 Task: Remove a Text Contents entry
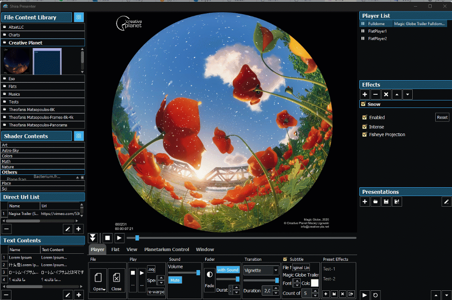coord(7,295)
